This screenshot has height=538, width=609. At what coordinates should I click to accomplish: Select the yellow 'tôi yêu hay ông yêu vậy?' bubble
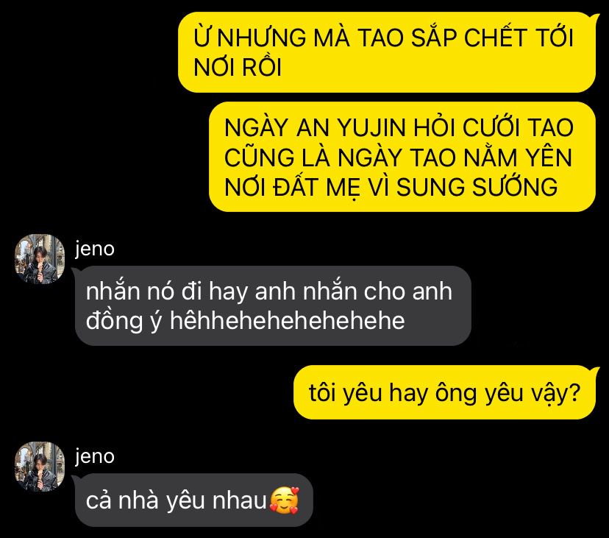pyautogui.click(x=445, y=392)
